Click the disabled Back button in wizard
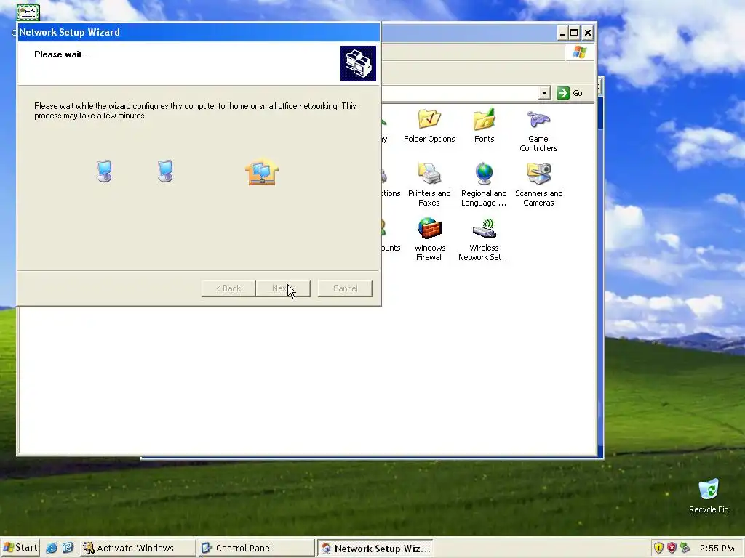The image size is (745, 558). coord(228,288)
